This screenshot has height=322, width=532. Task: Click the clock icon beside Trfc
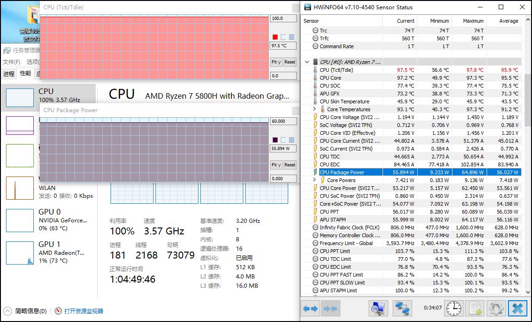tap(315, 38)
